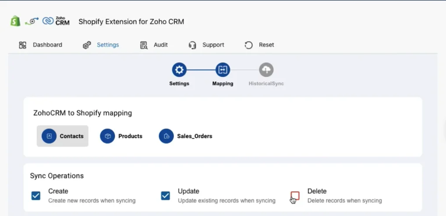The image size is (446, 216).
Task: Switch to the Sales_Orders mapping tab label
Action: pyautogui.click(x=195, y=136)
